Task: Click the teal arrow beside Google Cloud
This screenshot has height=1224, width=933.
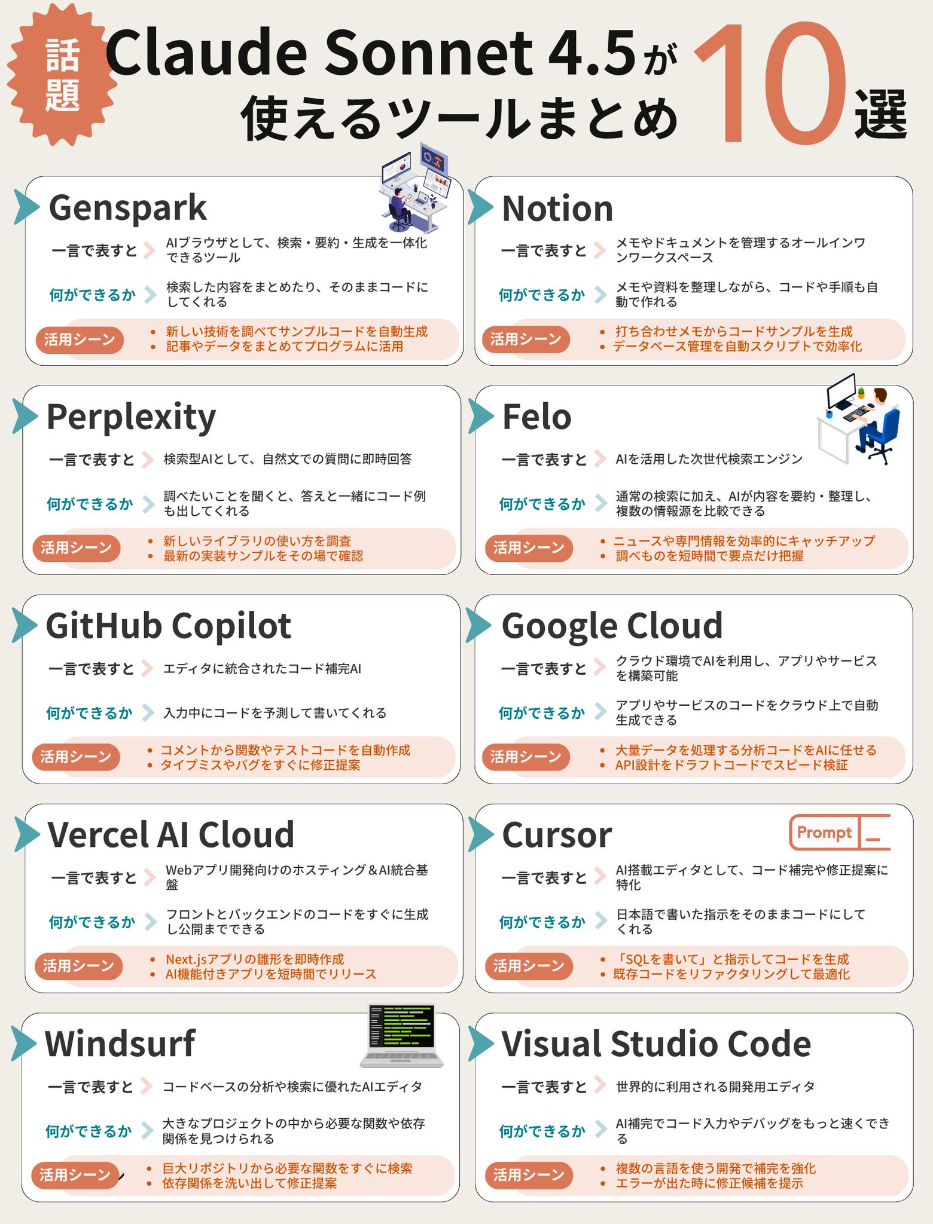Action: [x=479, y=625]
